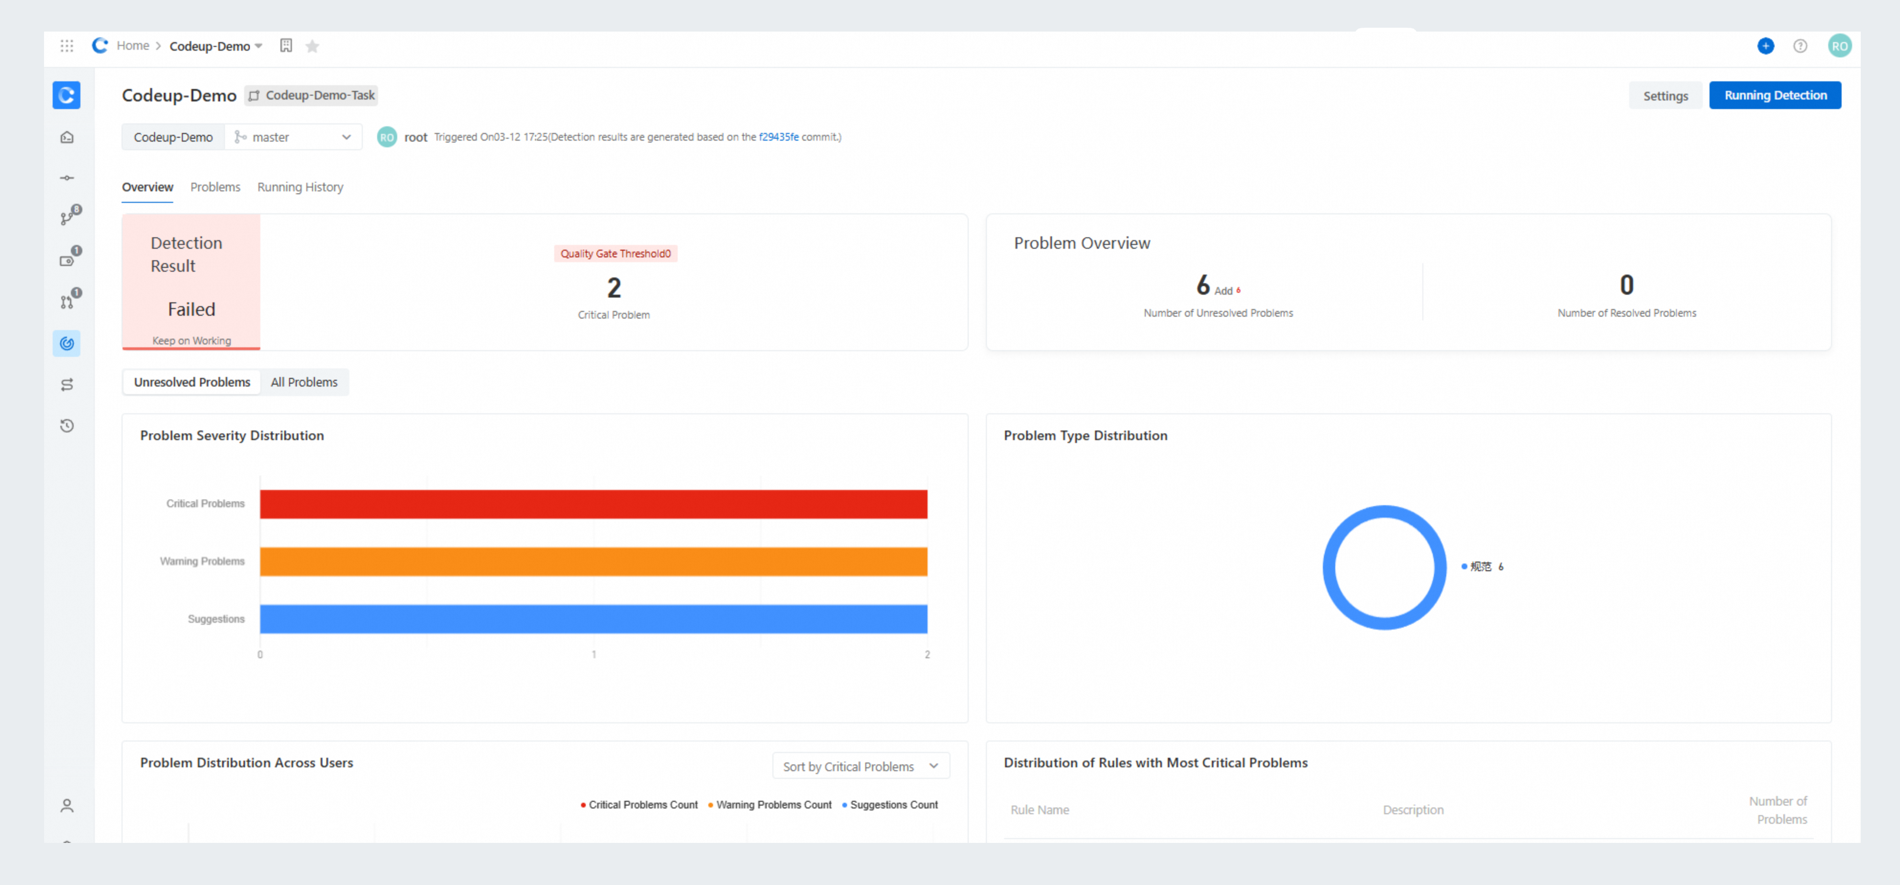The width and height of the screenshot is (1900, 885).
Task: Expand Codeup-Demo breadcrumb dropdown arrow
Action: tap(259, 46)
